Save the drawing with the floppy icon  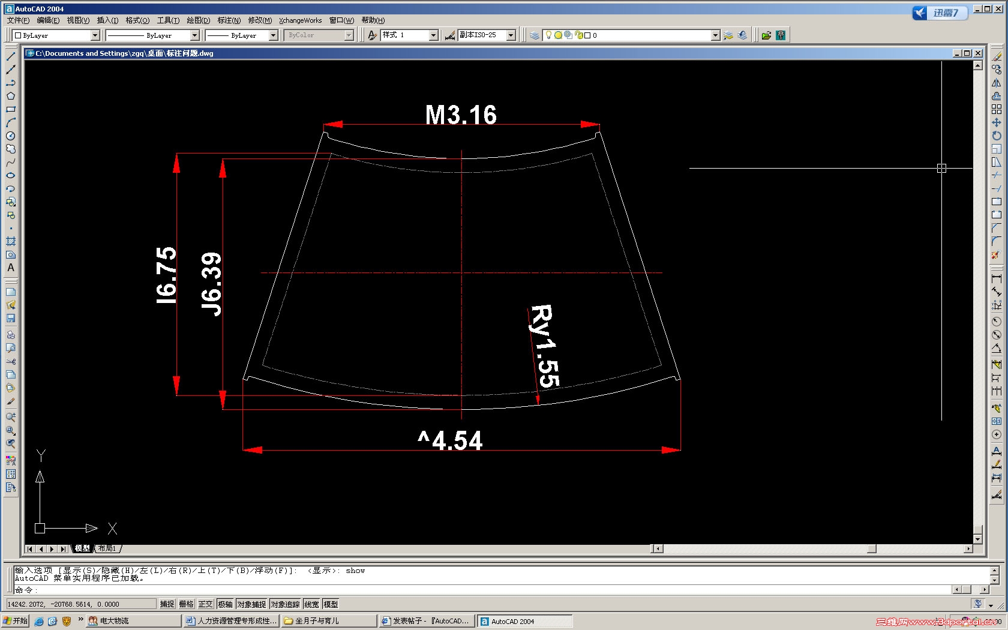pyautogui.click(x=11, y=318)
